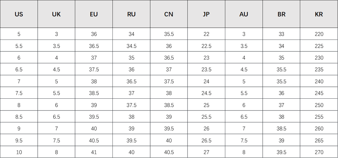Image resolution: width=338 pixels, height=158 pixels.
Task: Select the 245 cell in KR column
Action: [x=319, y=93]
